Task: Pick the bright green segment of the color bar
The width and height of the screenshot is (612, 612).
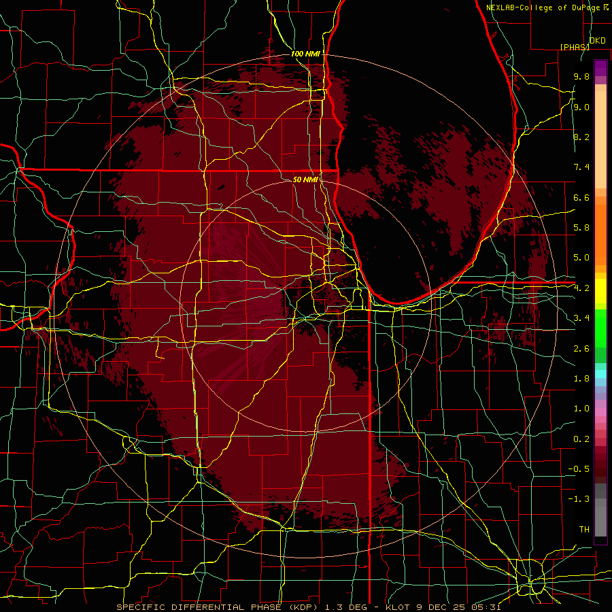Action: pyautogui.click(x=600, y=328)
